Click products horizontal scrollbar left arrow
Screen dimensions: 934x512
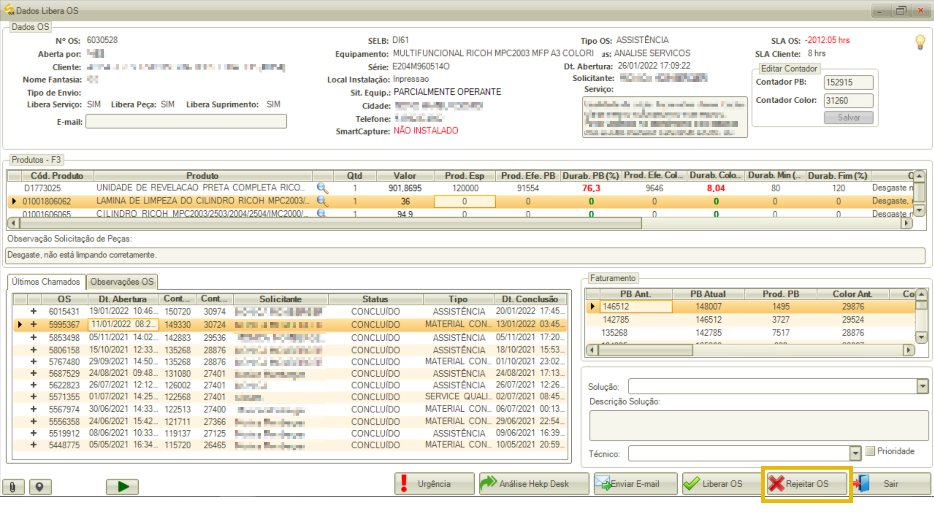pos(14,223)
